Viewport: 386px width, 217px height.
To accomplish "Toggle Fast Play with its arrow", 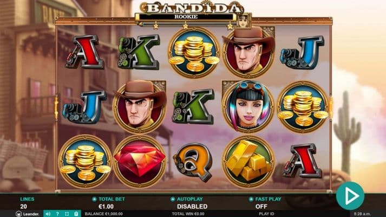I will [x=251, y=199].
